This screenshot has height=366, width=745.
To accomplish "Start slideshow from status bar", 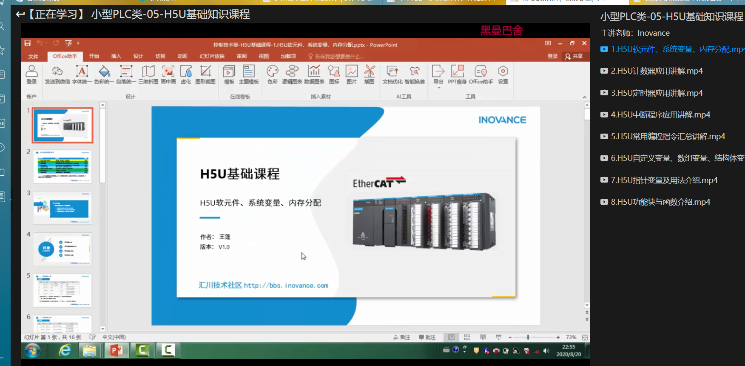I will (x=498, y=337).
